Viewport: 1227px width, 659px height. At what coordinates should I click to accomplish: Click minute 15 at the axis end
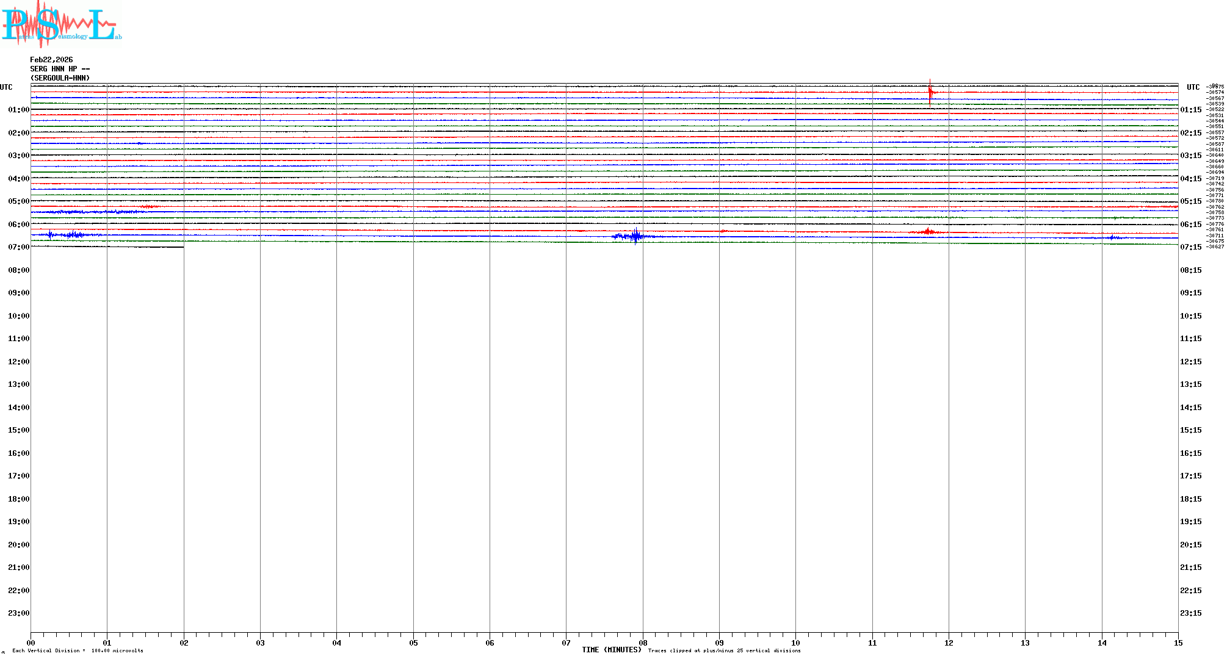point(1178,643)
